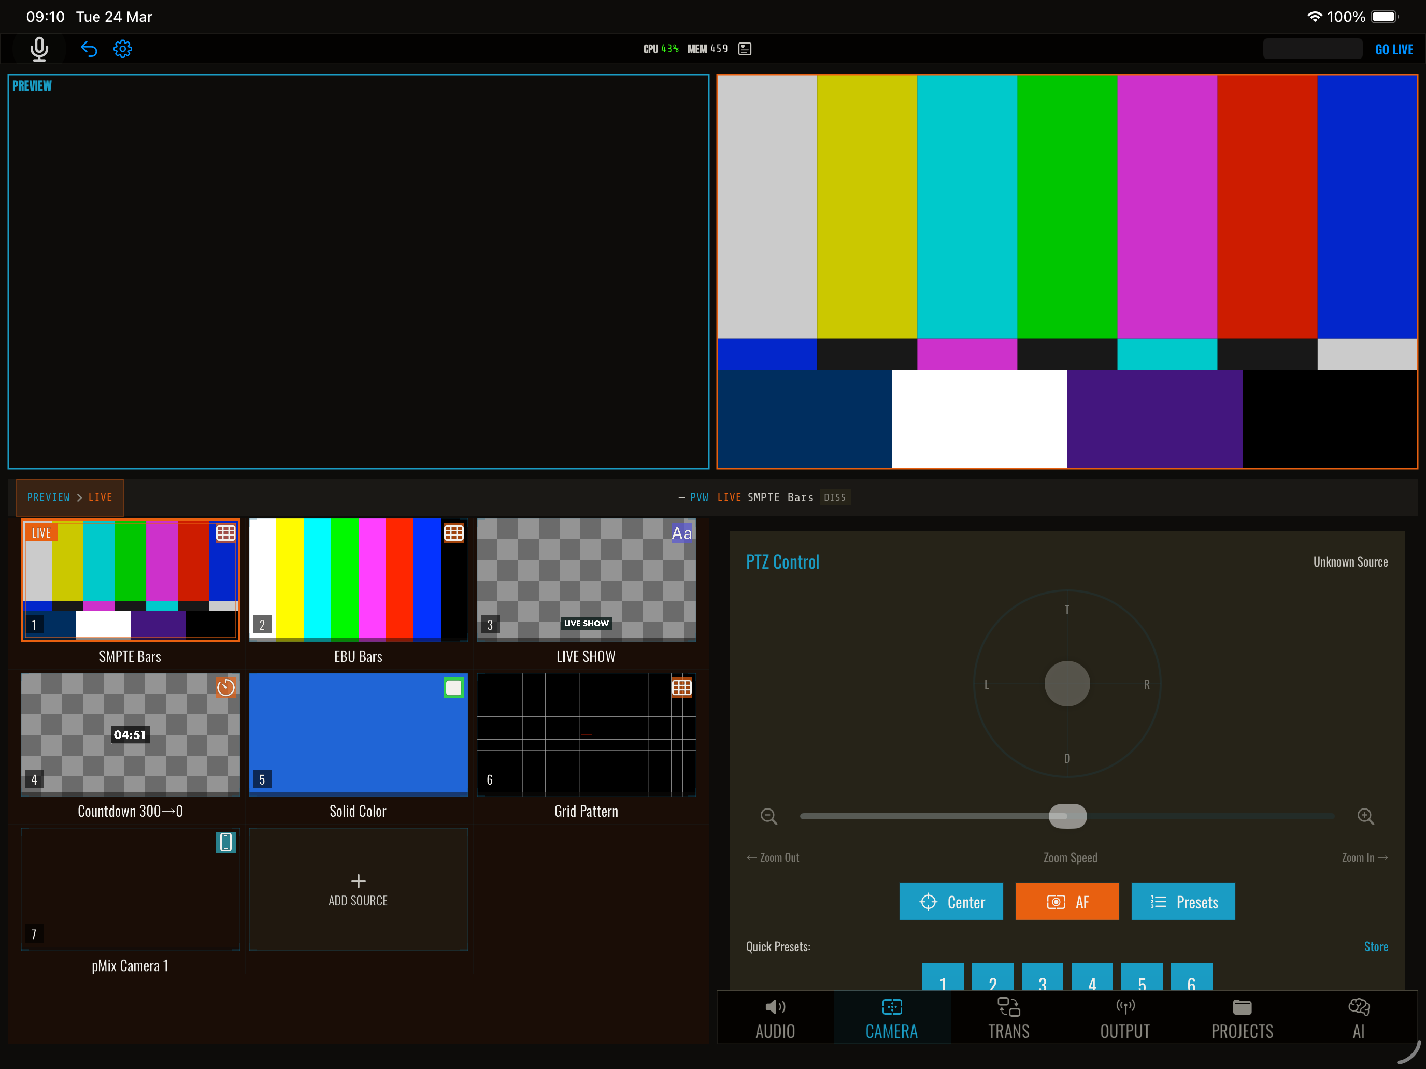
Task: Adjust the Zoom Speed slider
Action: (1067, 816)
